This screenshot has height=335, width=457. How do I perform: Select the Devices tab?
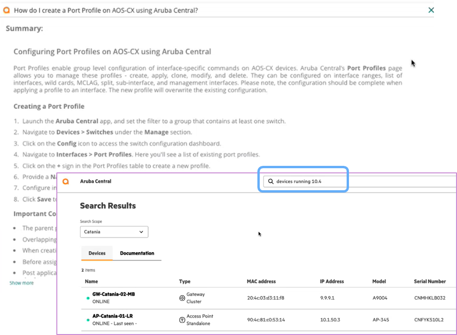pyautogui.click(x=97, y=253)
